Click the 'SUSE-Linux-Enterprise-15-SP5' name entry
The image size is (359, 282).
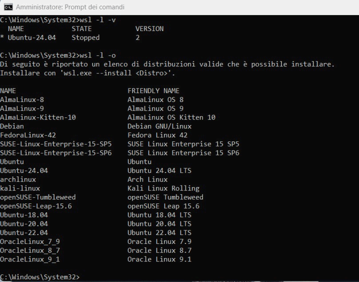56,144
